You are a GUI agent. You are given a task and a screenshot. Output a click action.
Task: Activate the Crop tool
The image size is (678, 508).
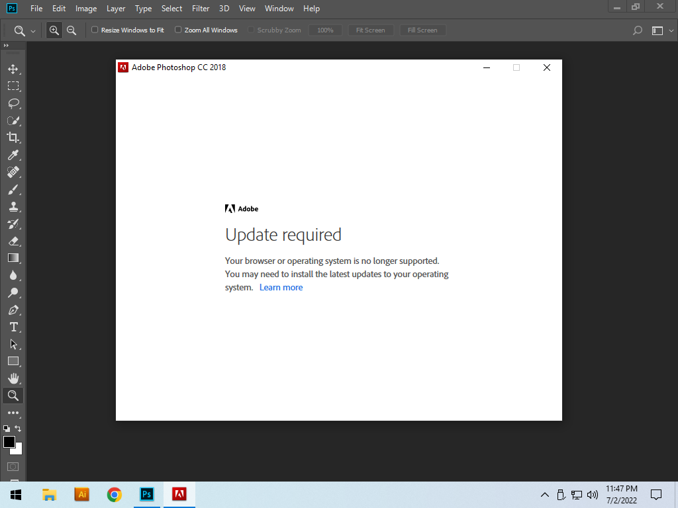point(13,138)
